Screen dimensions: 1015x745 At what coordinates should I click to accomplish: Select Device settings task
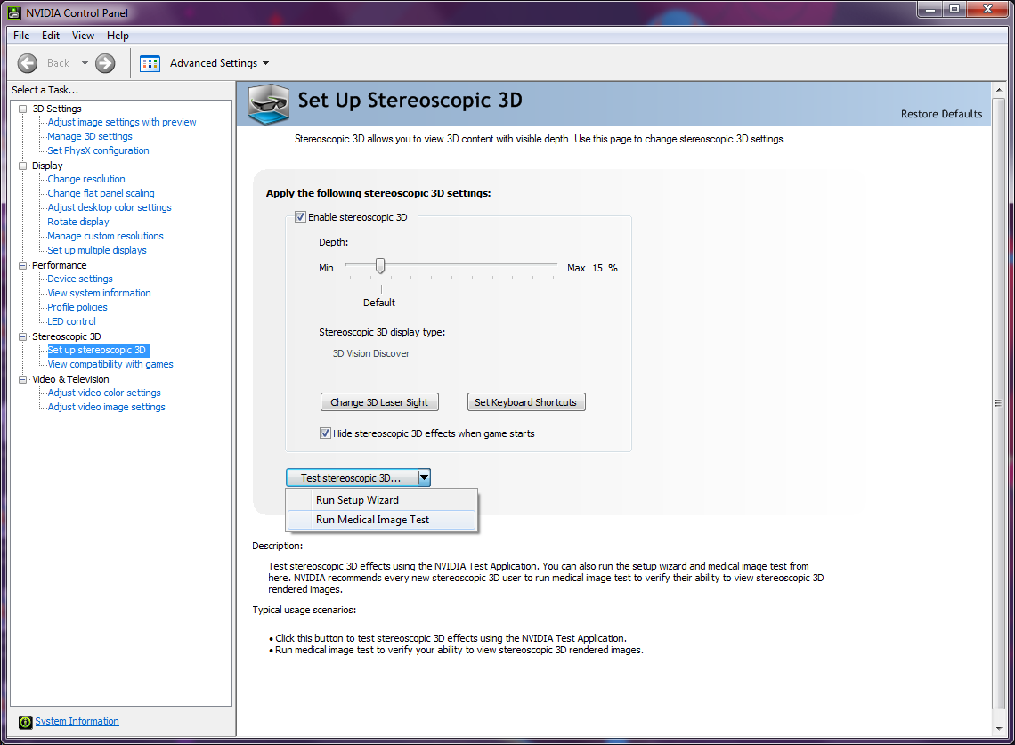coord(79,279)
